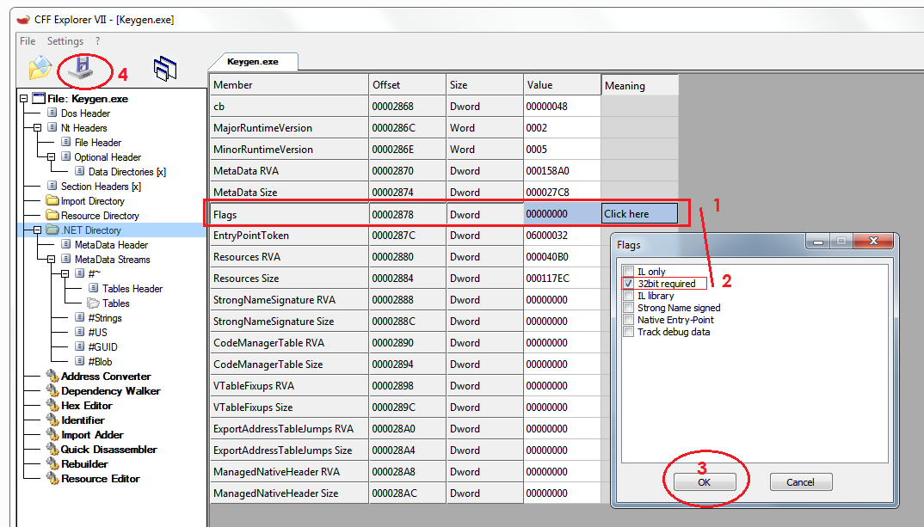Image resolution: width=924 pixels, height=527 pixels.
Task: Open the Settings menu
Action: click(65, 41)
